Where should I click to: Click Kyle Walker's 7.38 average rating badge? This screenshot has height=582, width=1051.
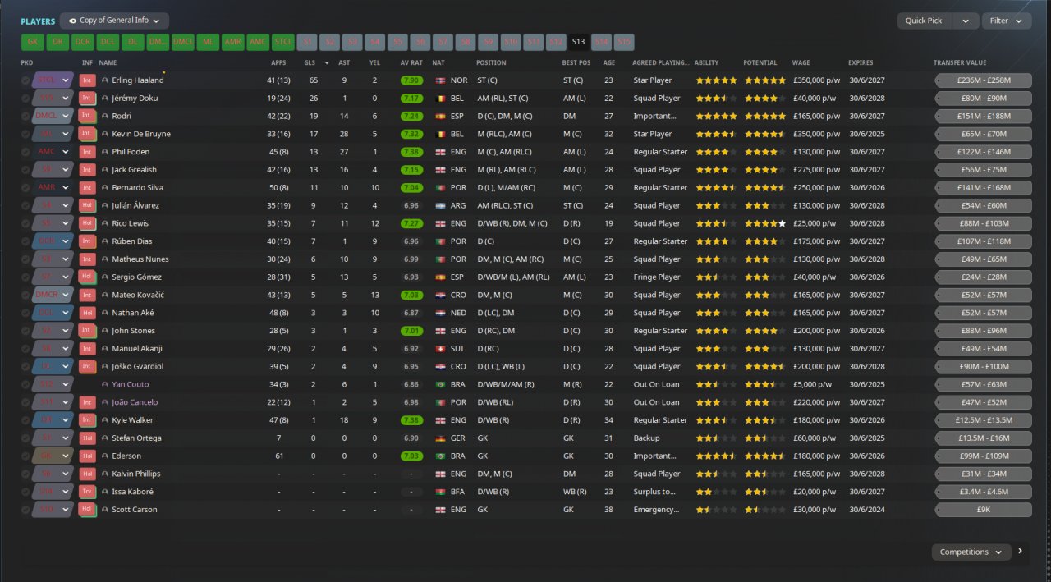[411, 420]
